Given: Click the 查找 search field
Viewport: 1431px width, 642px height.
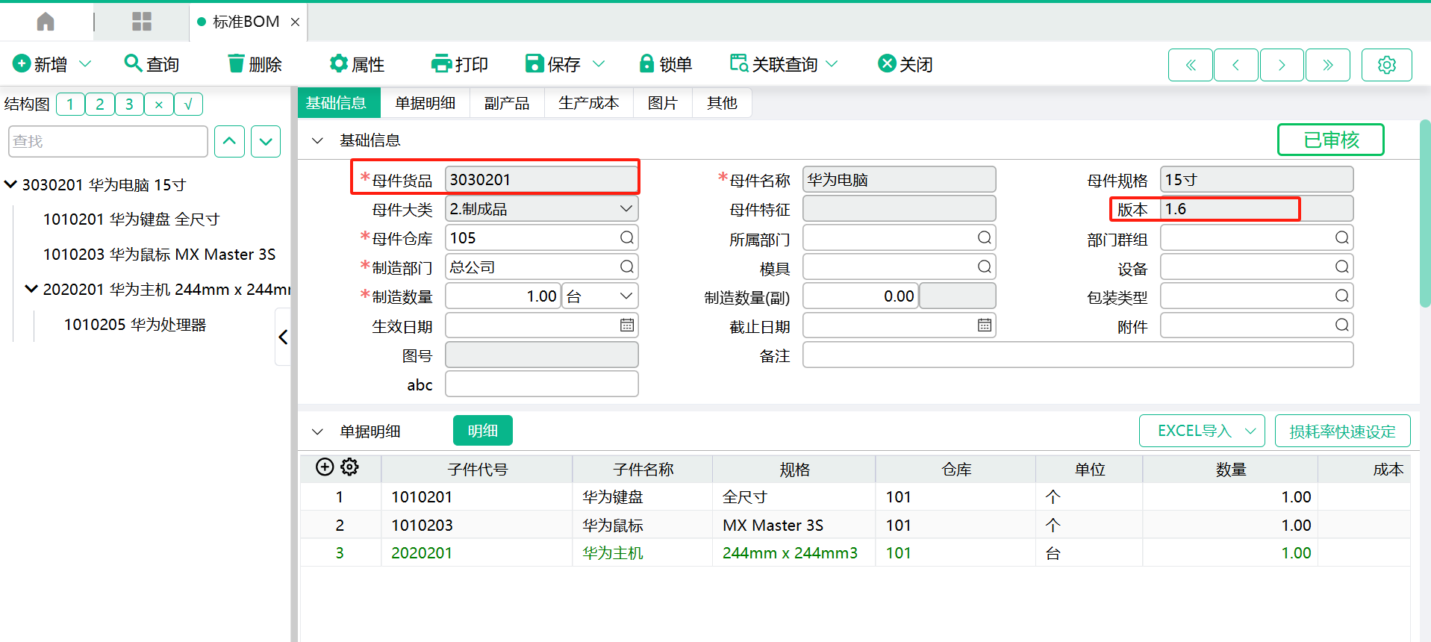Looking at the screenshot, I should click(108, 141).
